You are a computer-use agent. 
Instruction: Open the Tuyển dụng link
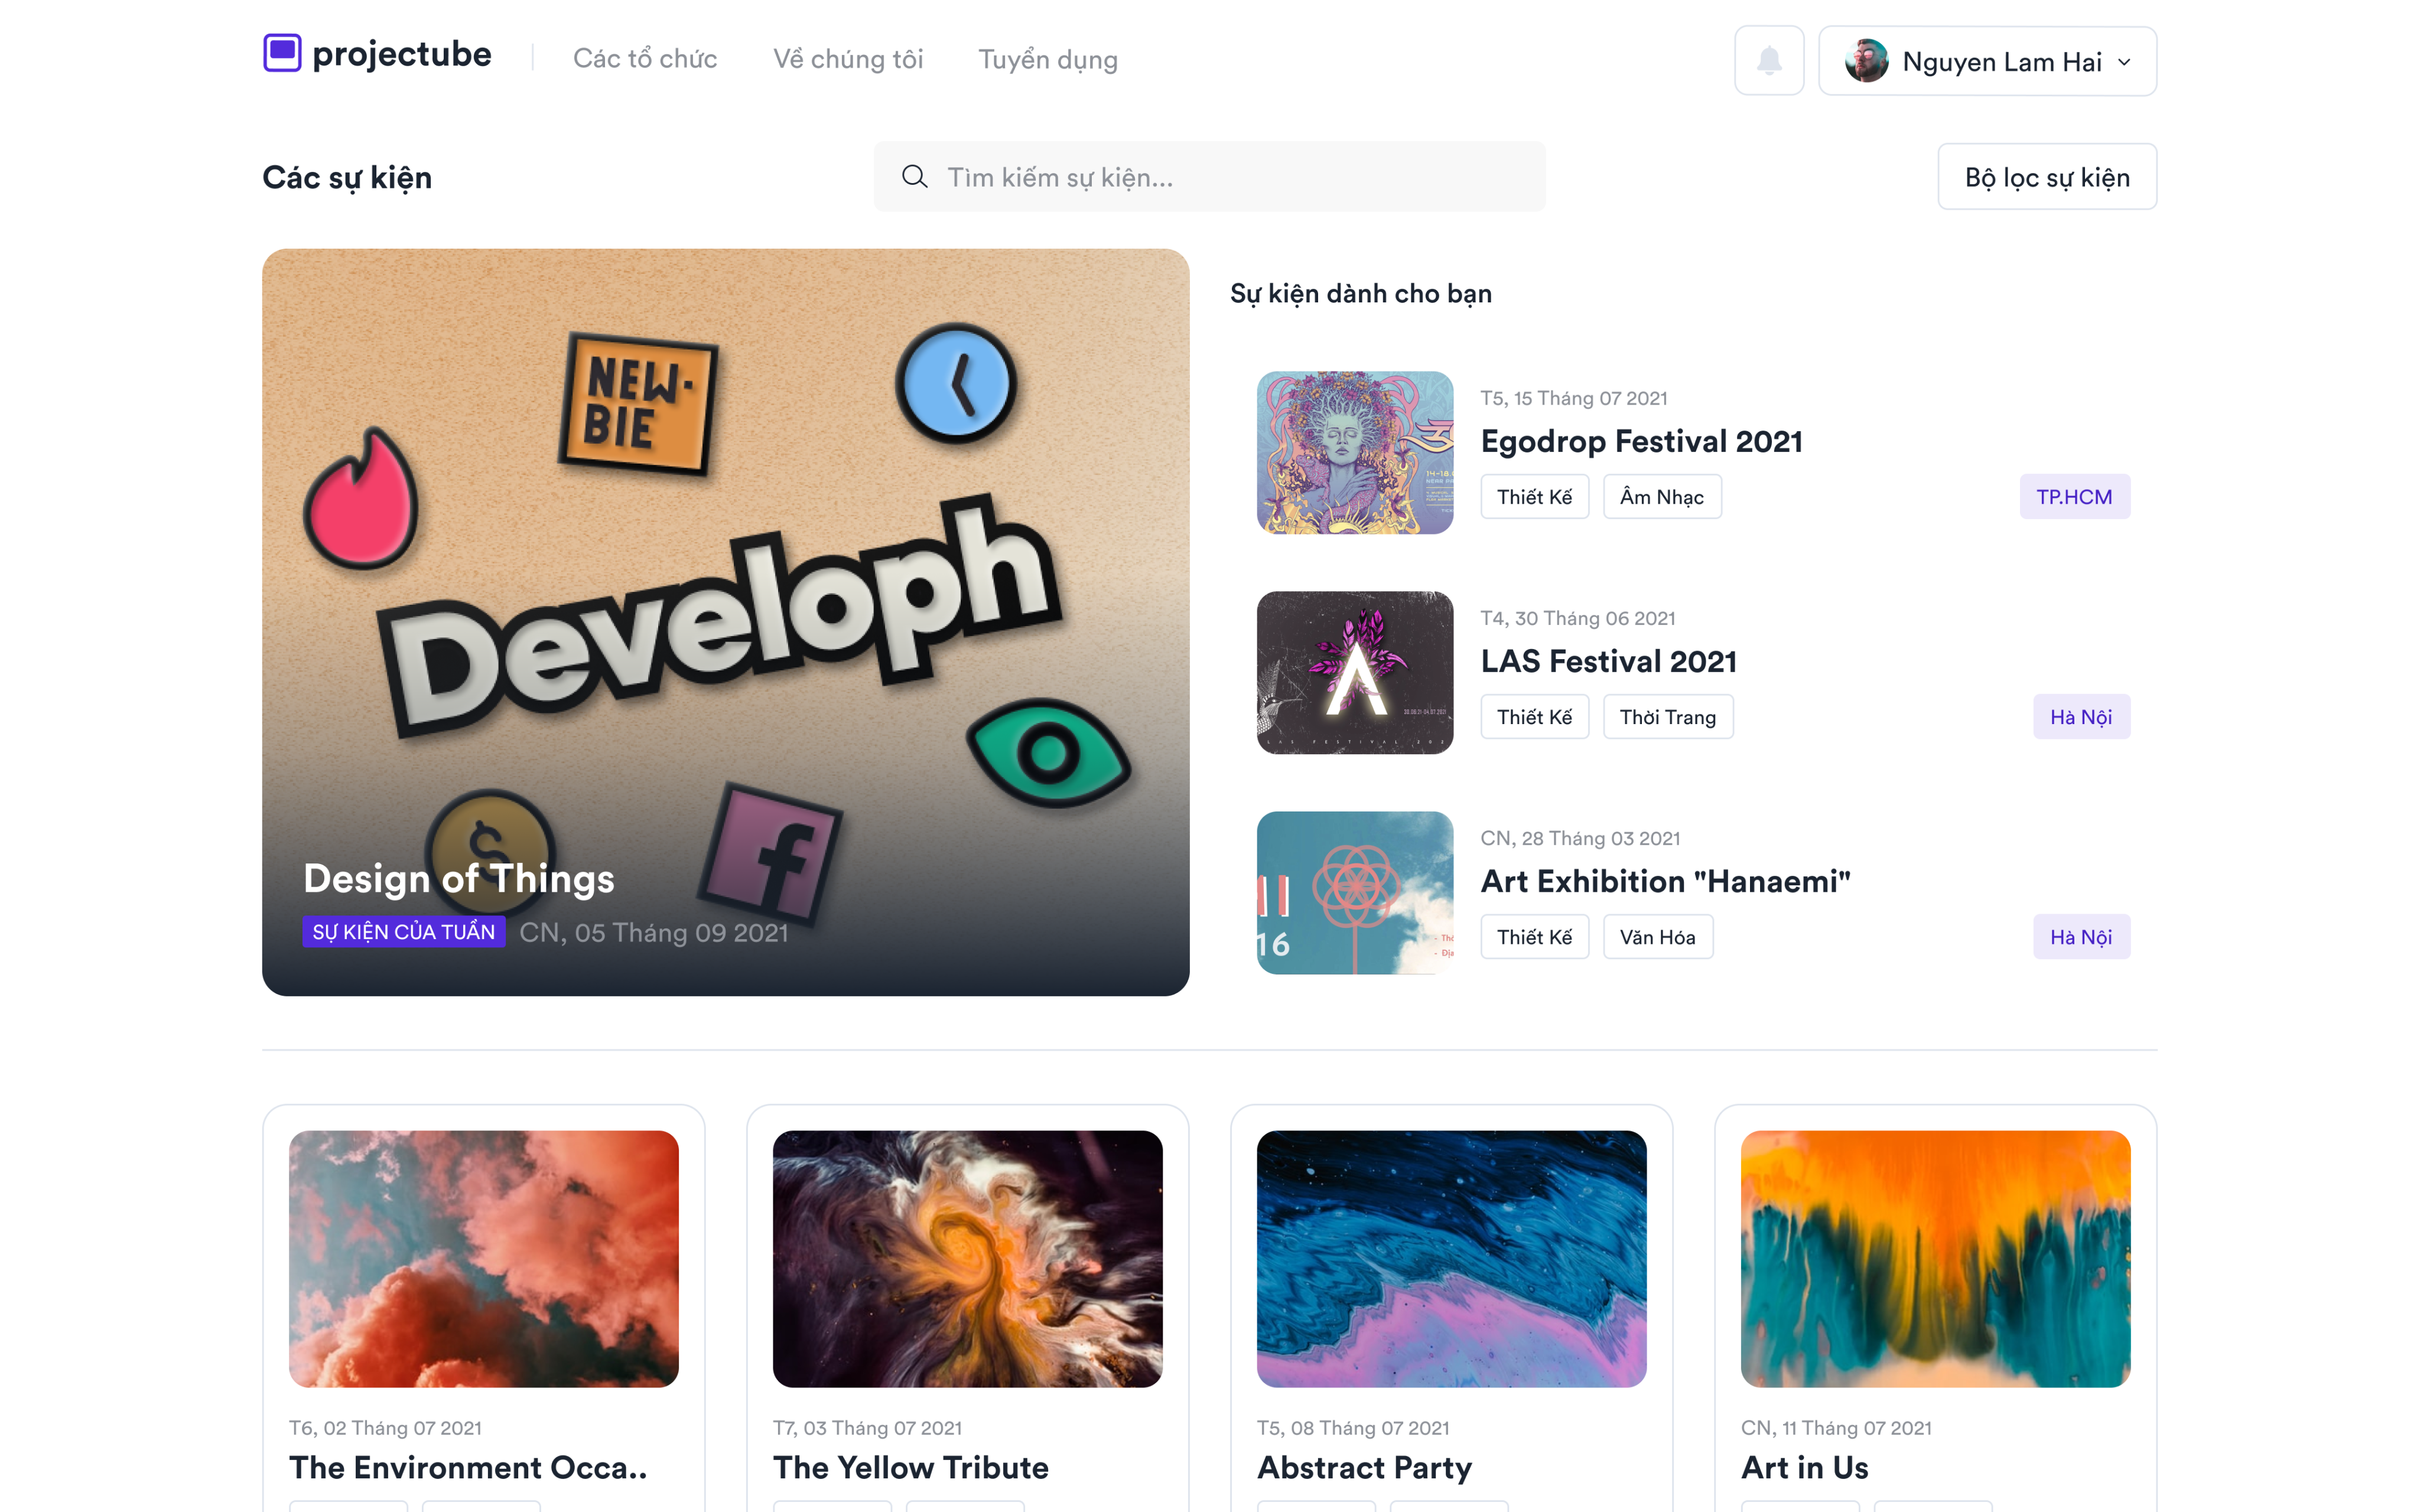(x=1047, y=59)
